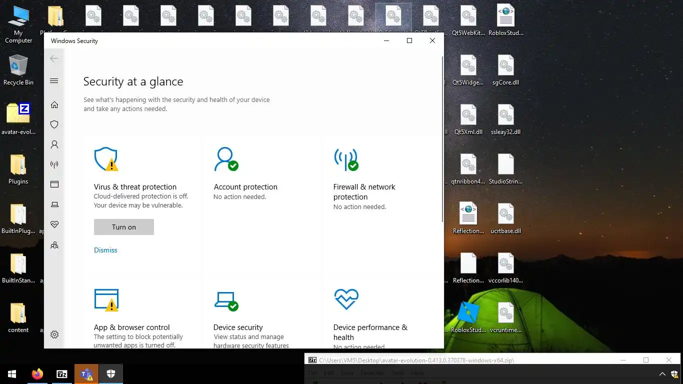Open the Virus & threat protection tile icon
Viewport: 683px width, 384px height.
click(106, 159)
